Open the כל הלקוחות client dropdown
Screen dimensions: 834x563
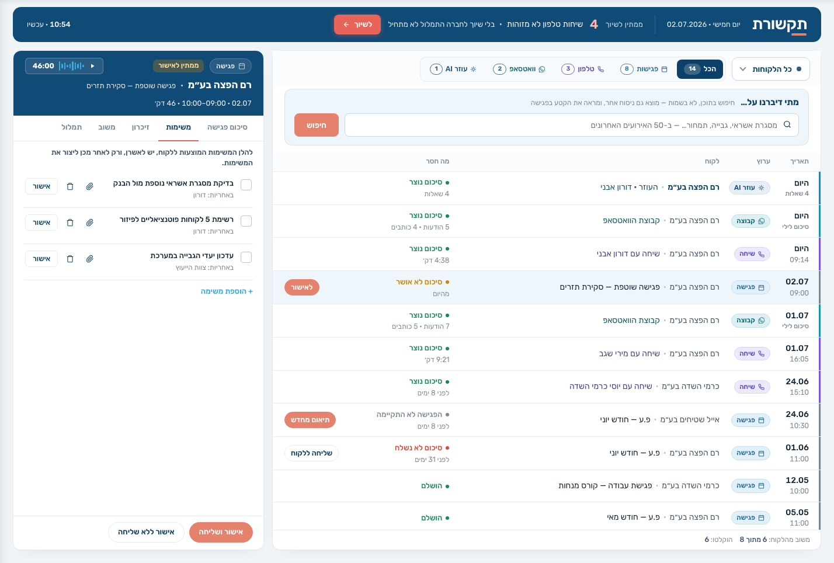click(771, 69)
